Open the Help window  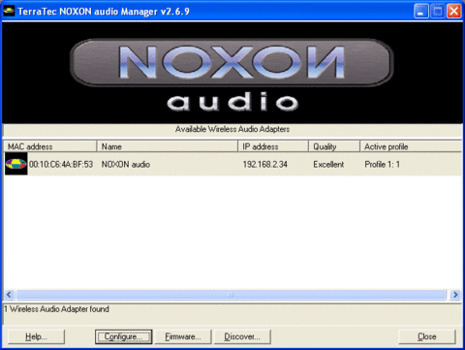36,336
